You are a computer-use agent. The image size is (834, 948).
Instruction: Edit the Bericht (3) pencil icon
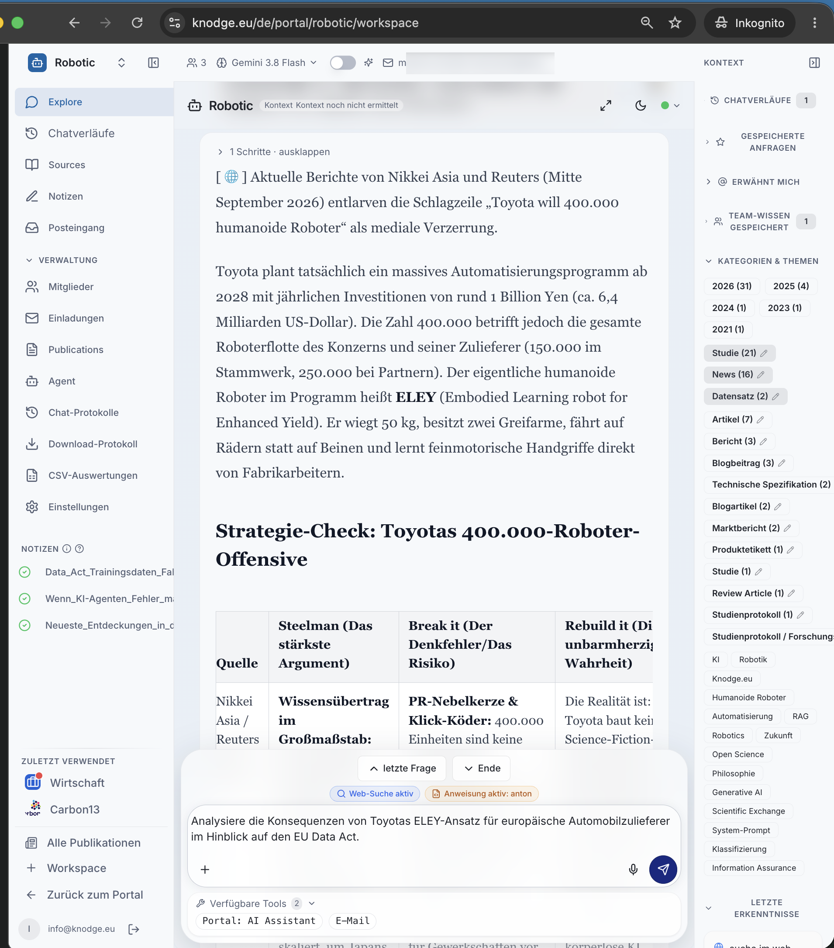tap(764, 442)
